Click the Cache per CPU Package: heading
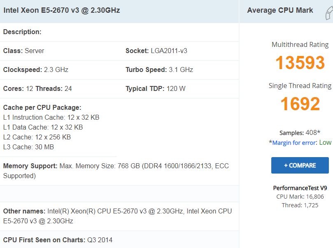 pos(42,108)
